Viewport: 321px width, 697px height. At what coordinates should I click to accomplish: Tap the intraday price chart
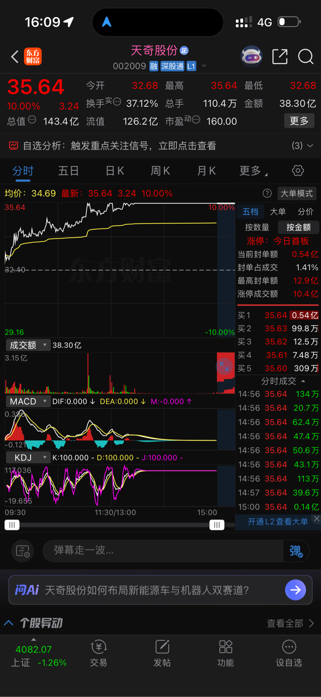[120, 270]
